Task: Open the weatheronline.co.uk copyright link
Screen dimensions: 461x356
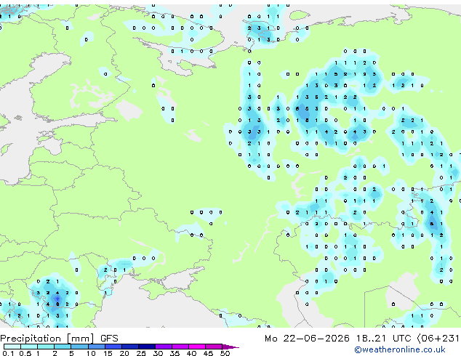Action: 399,349
